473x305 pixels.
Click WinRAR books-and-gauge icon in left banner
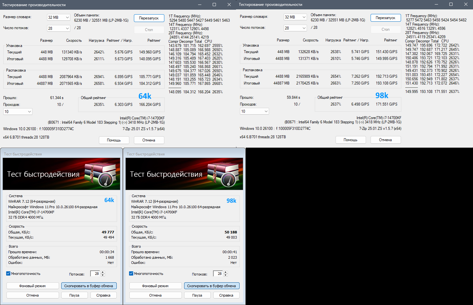tap(101, 174)
